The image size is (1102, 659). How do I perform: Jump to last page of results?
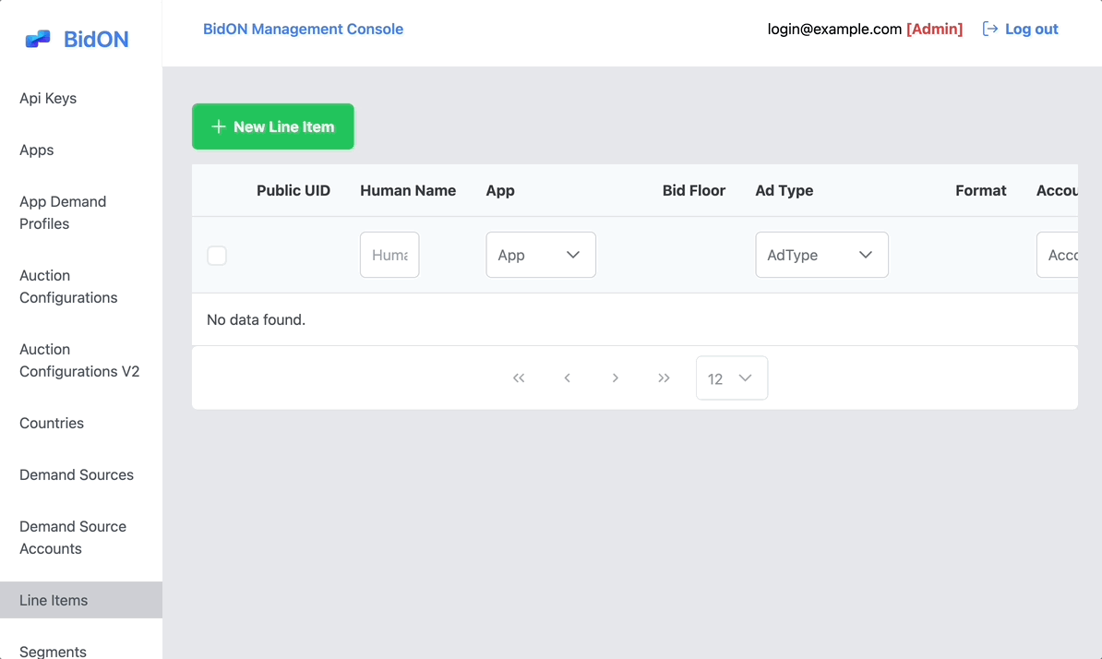(x=664, y=378)
